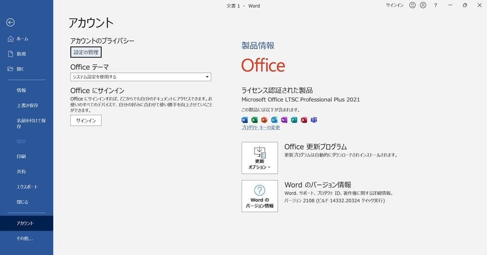Click サインイン in the title bar

(394, 5)
